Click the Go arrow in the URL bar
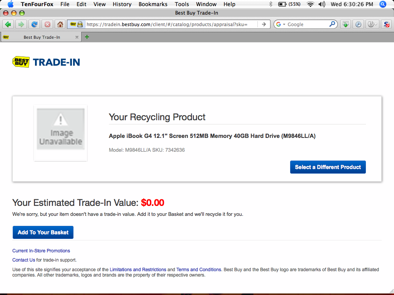This screenshot has width=394, height=295. pyautogui.click(x=264, y=24)
